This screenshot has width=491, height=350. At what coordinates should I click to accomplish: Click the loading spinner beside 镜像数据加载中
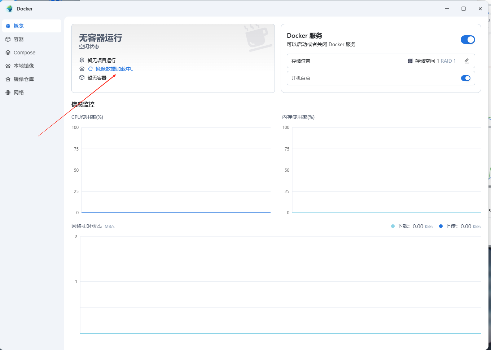pos(91,69)
